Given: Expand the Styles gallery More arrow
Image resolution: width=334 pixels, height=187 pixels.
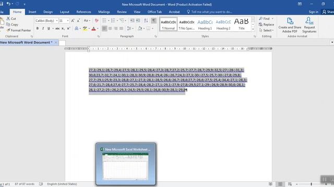Looking at the screenshot, I should coord(253,30).
